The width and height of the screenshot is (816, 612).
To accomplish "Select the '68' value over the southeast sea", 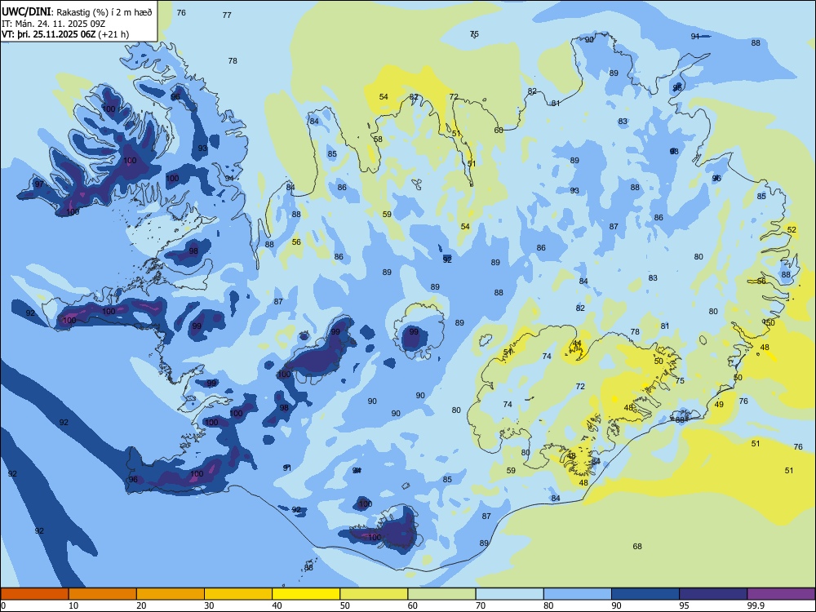I will click(637, 547).
